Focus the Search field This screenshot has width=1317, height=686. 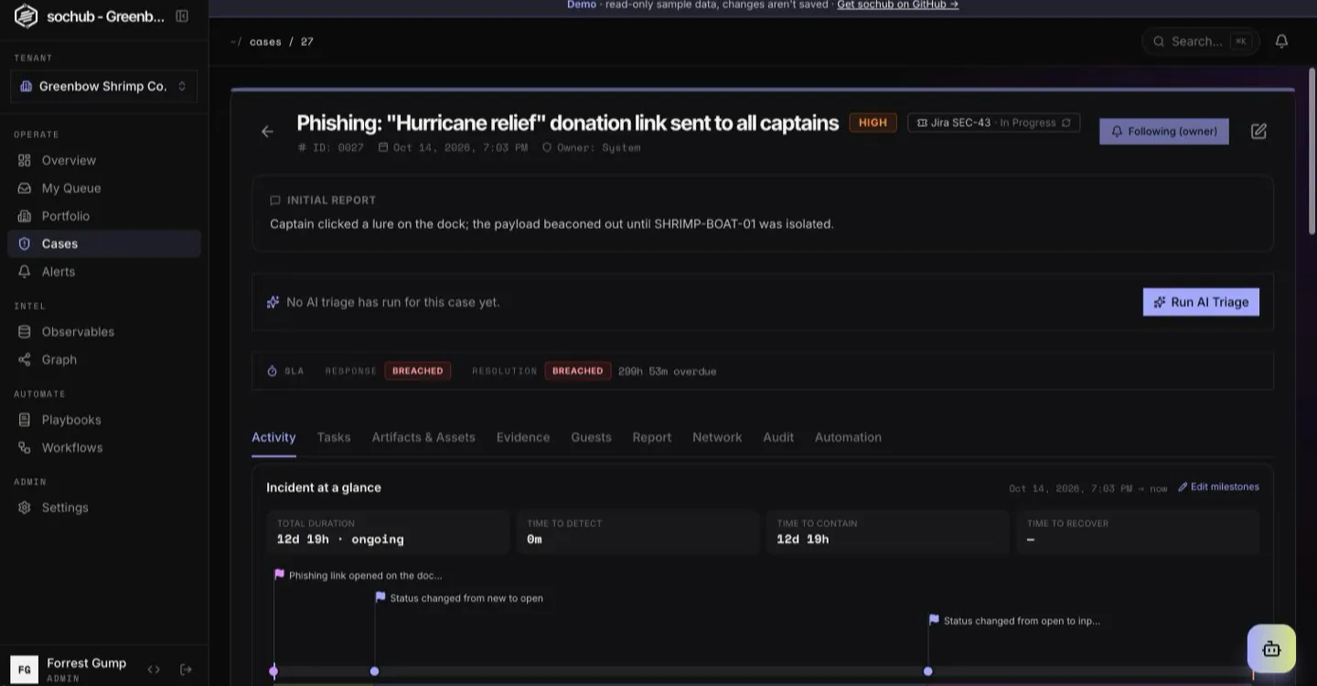1200,41
